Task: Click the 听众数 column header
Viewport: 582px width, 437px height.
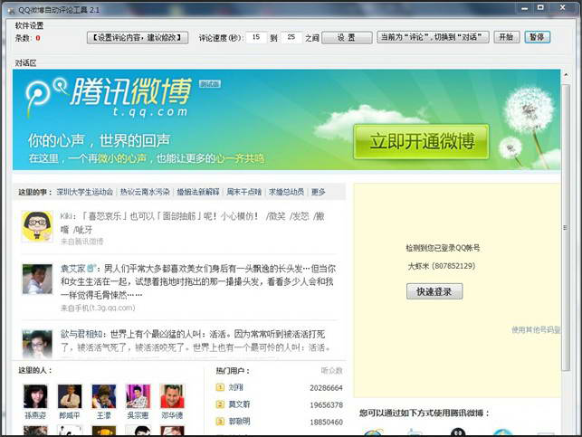Action: 331,371
